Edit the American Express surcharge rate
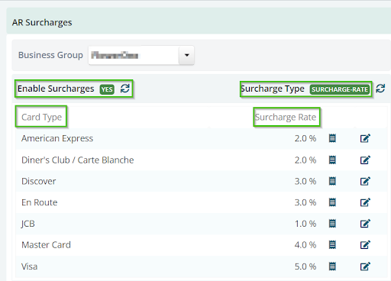 (x=365, y=138)
